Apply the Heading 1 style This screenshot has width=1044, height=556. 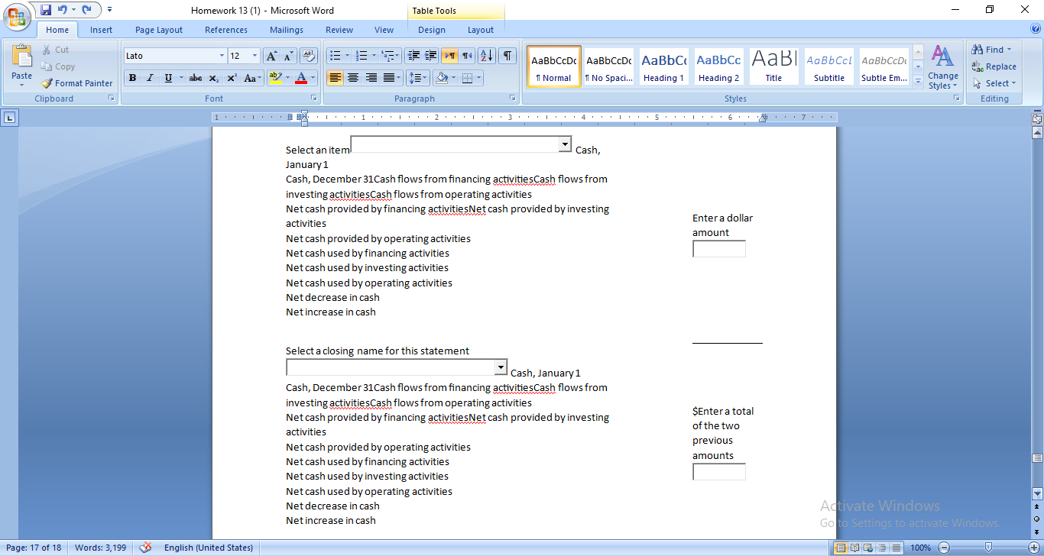pos(663,66)
